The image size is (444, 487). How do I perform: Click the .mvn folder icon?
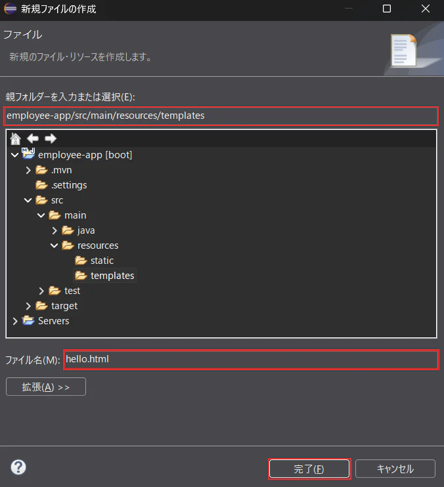tap(41, 170)
